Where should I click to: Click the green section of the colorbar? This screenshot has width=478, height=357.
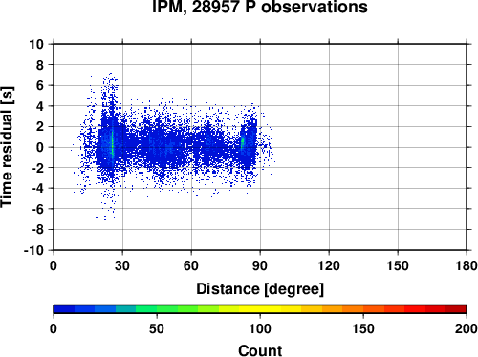[x=156, y=309]
